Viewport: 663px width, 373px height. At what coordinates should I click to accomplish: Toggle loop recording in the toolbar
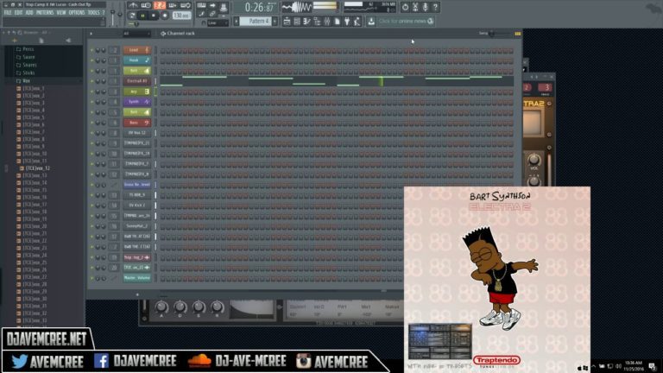point(186,5)
